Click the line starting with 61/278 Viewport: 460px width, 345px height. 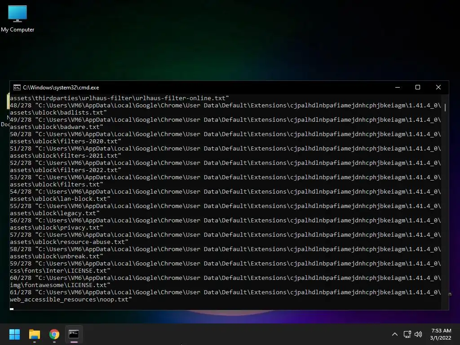point(226,292)
